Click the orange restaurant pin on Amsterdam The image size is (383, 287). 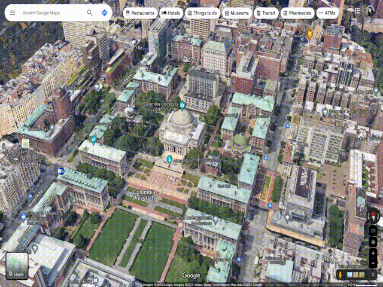(310, 34)
